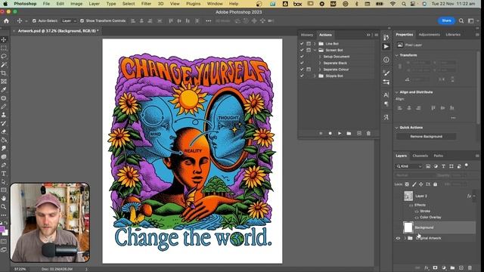The image size is (484, 272).
Task: Toggle the Color Overlay effect visibility
Action: pos(417,218)
